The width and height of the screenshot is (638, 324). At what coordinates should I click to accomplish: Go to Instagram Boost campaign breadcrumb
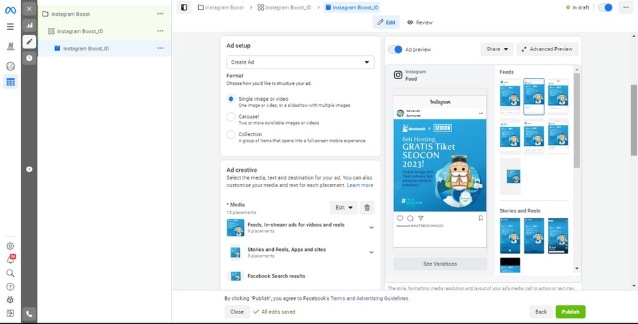tap(221, 7)
